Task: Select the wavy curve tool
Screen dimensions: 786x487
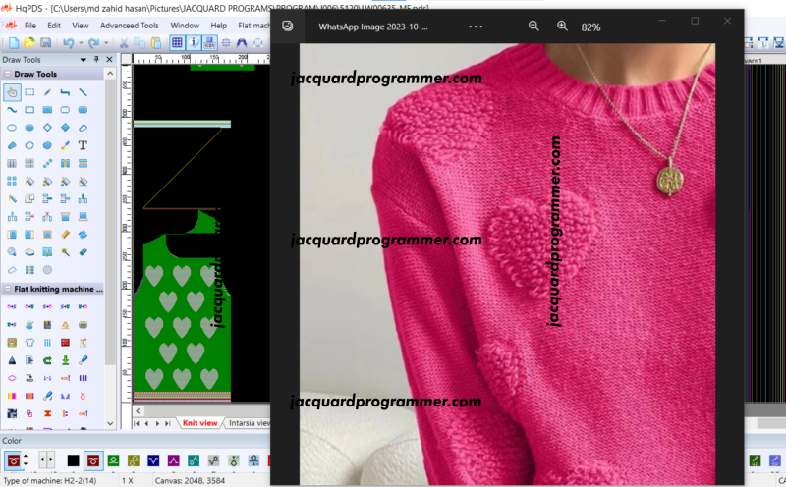Action: [x=12, y=110]
